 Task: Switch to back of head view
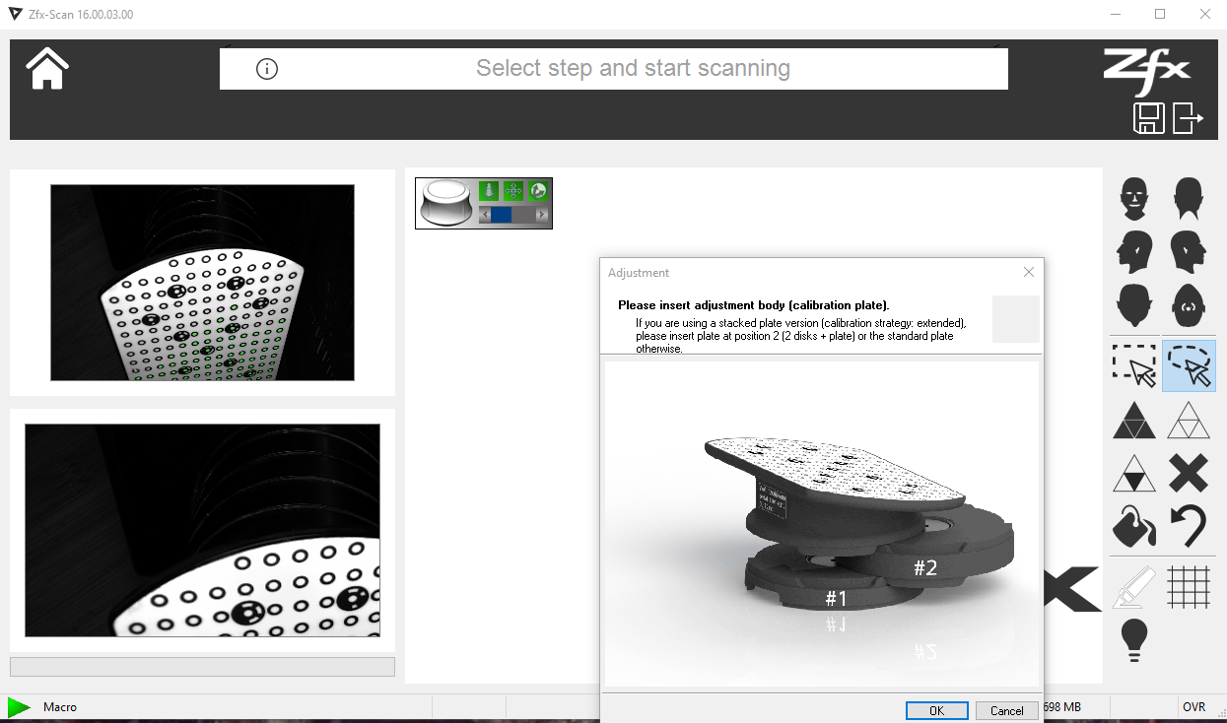[1189, 199]
